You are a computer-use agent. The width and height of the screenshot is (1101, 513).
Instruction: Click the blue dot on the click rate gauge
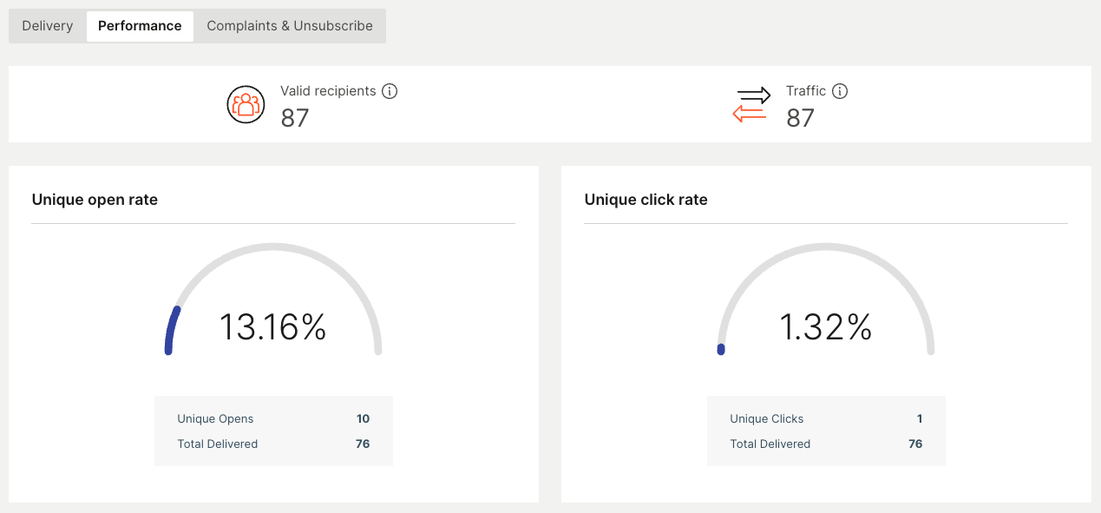(x=721, y=350)
